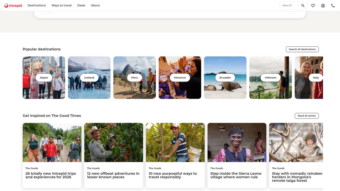Open the Destinations menu
Viewport: 340px width, 191px height.
(37, 5)
